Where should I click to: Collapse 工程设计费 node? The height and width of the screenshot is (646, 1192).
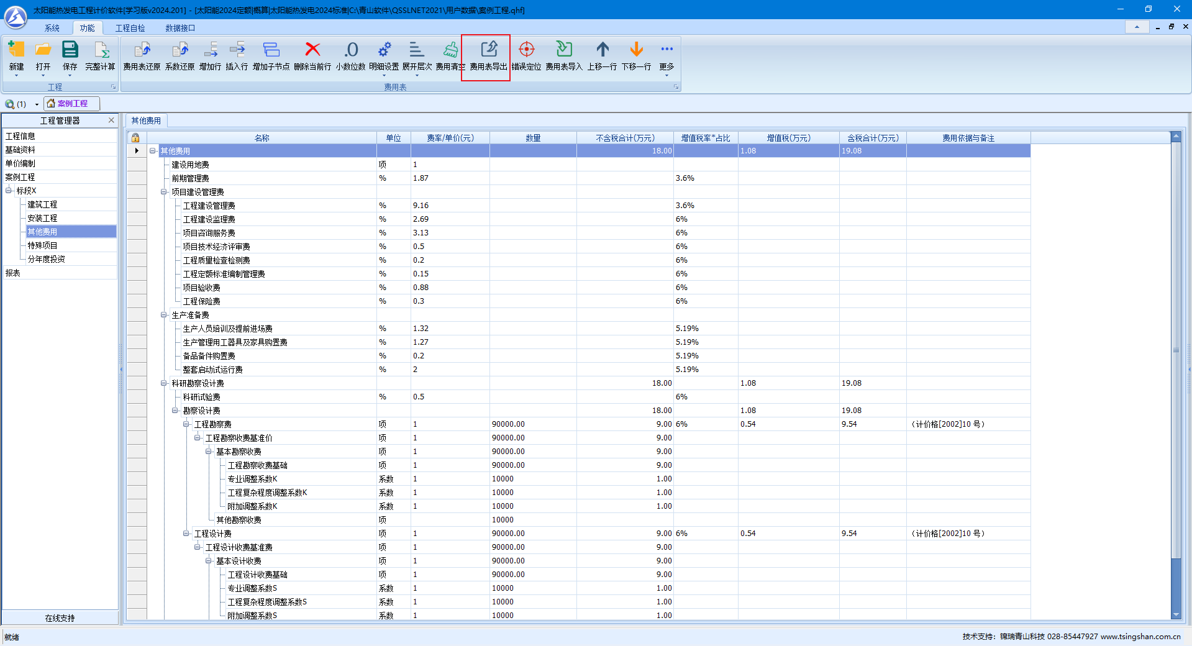coord(186,534)
